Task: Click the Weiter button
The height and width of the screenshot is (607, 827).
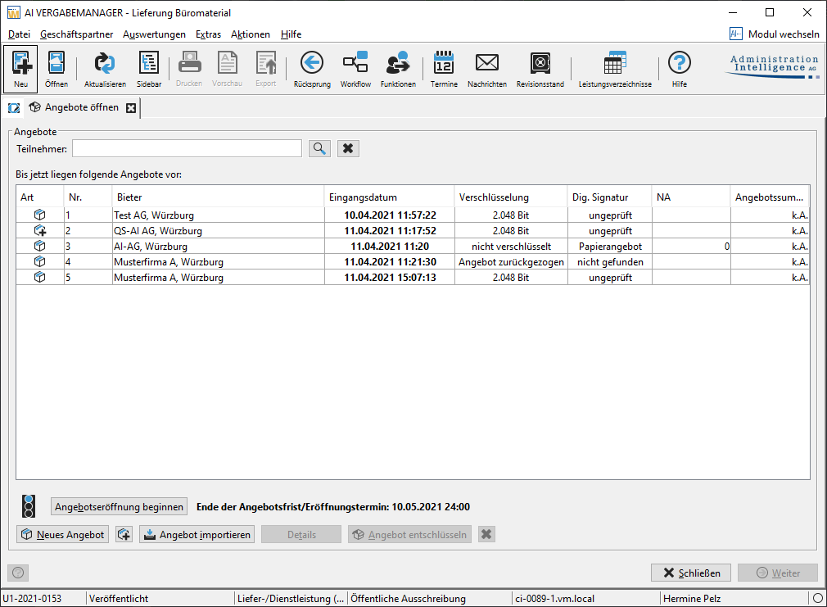Action: [x=777, y=573]
